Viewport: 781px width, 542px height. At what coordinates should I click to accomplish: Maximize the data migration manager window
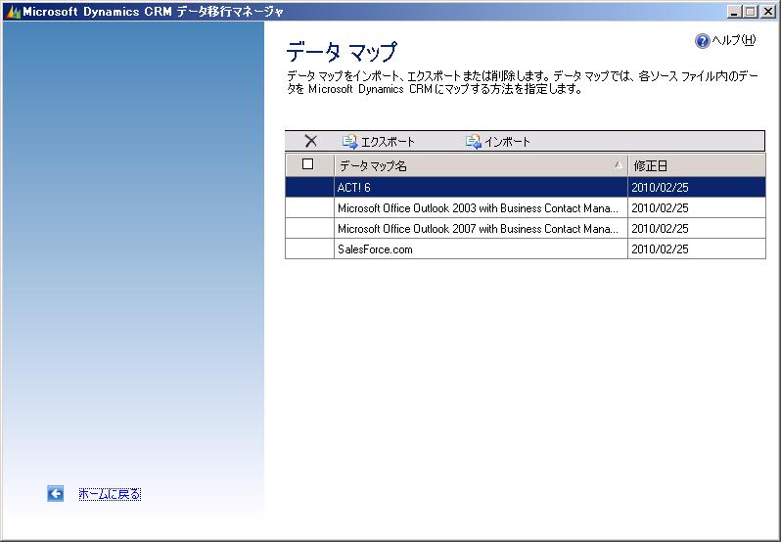tap(750, 12)
